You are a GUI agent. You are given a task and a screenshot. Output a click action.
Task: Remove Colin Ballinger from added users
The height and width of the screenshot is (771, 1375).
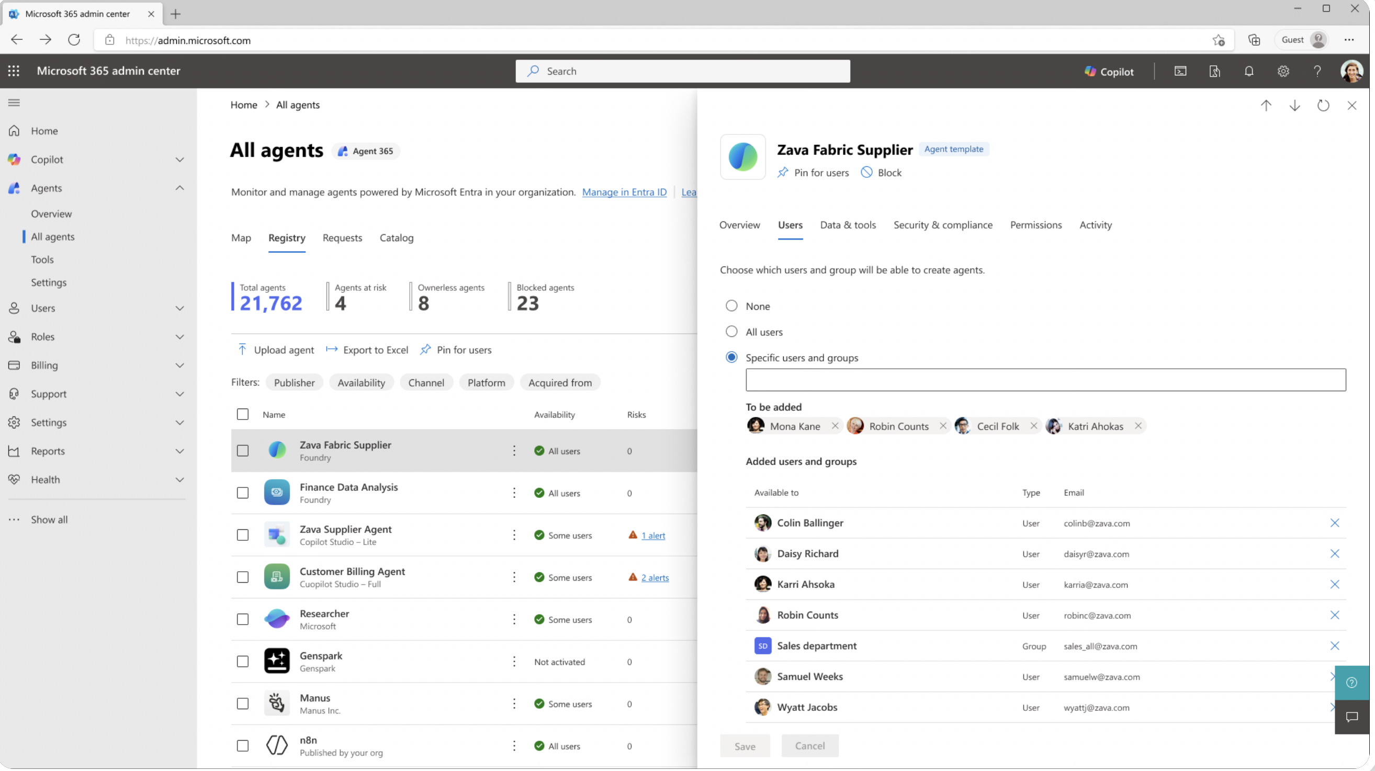(x=1334, y=523)
